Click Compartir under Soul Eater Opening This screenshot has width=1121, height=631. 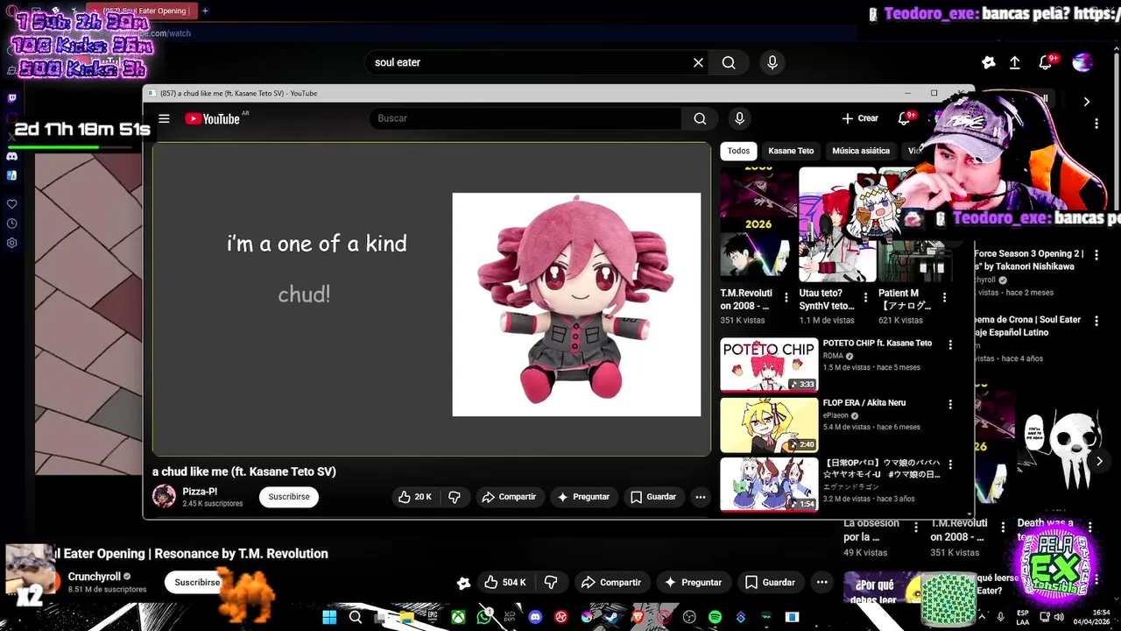click(611, 582)
